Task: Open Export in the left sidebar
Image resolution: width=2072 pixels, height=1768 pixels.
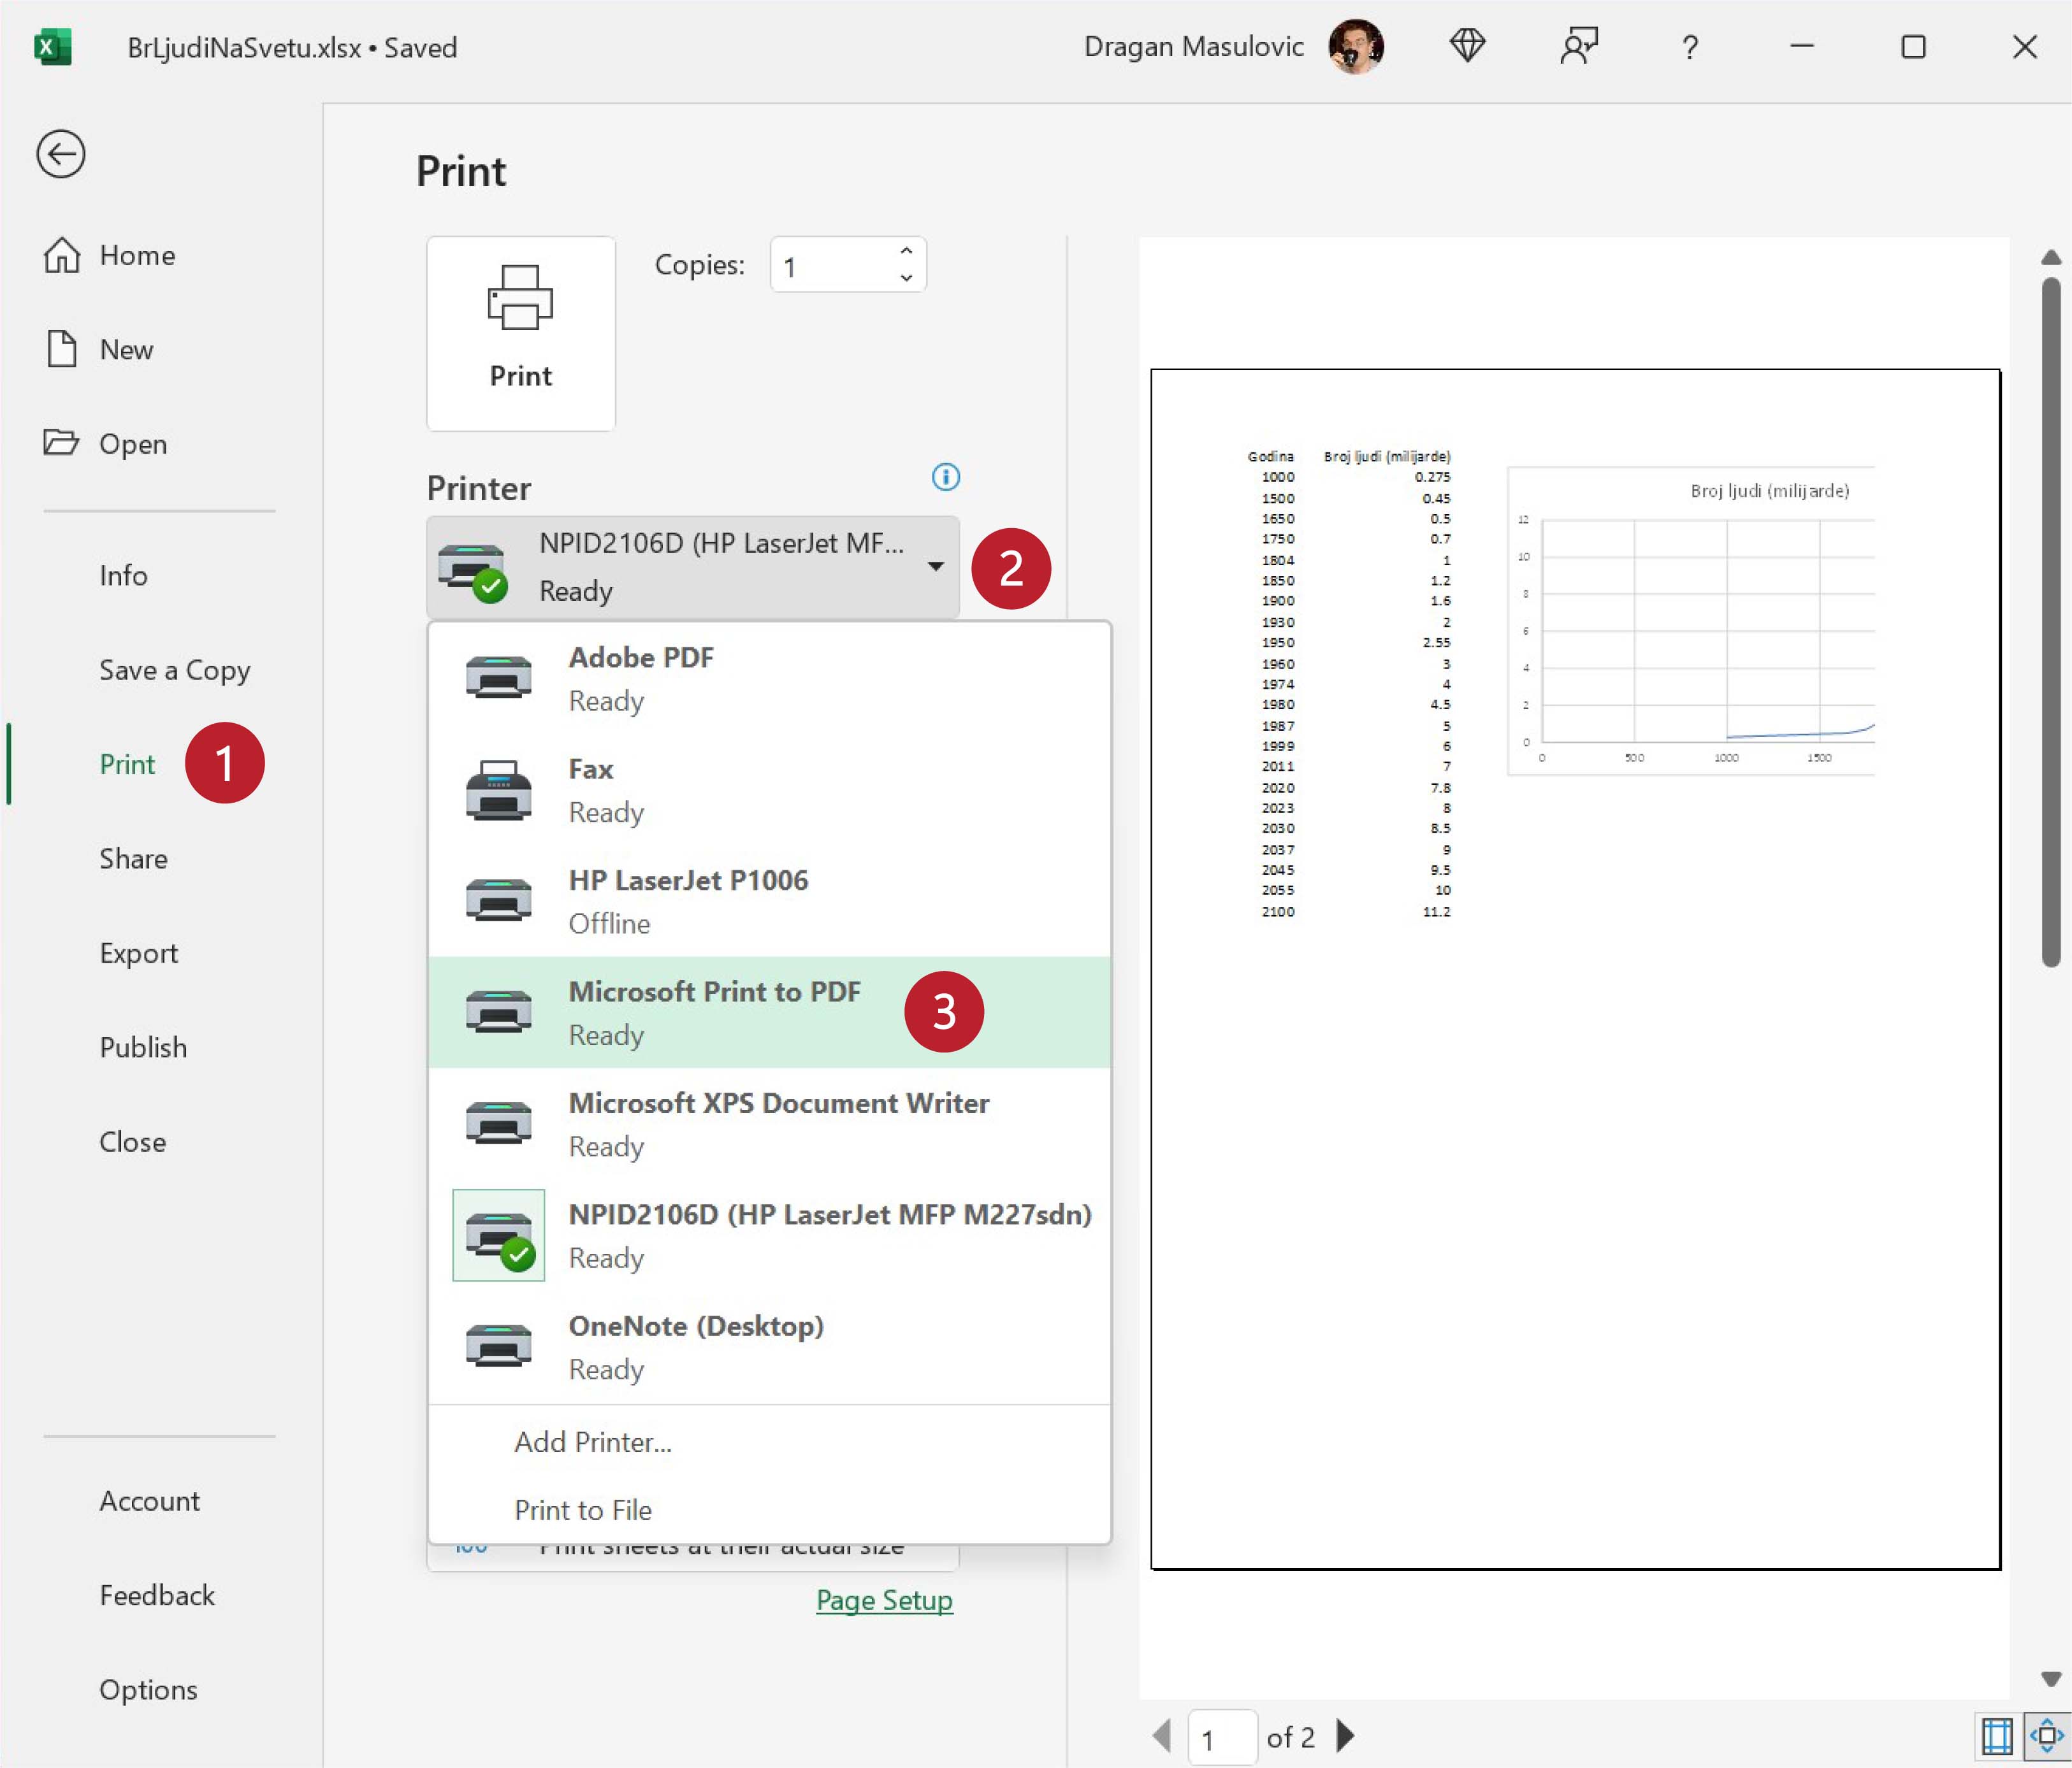Action: click(138, 952)
